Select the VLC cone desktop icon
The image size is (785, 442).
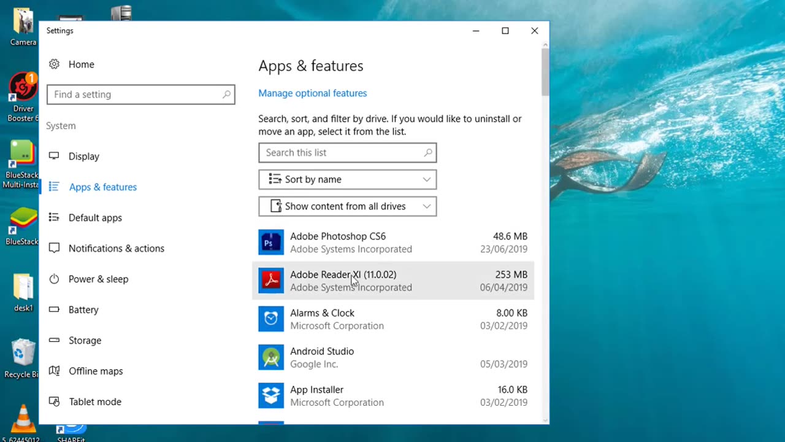click(23, 424)
